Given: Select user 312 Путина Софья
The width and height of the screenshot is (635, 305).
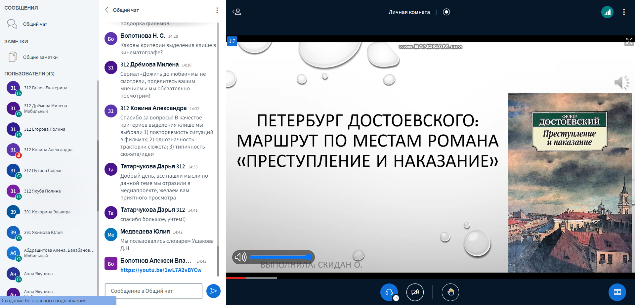Looking at the screenshot, I should pyautogui.click(x=50, y=171).
